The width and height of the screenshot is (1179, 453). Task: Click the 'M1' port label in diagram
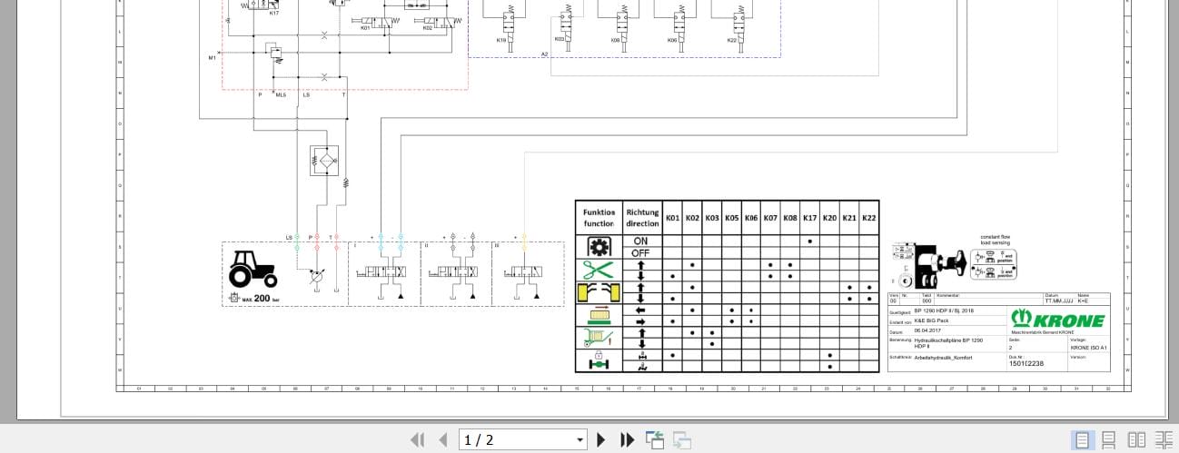[213, 57]
